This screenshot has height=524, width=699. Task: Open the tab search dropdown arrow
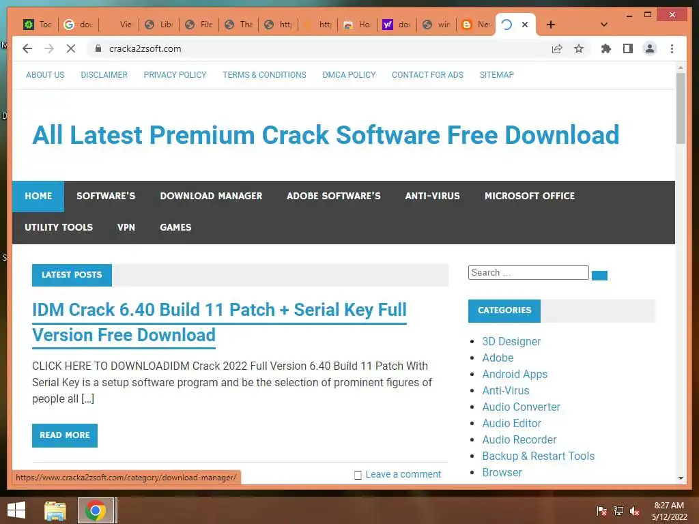[x=603, y=25]
